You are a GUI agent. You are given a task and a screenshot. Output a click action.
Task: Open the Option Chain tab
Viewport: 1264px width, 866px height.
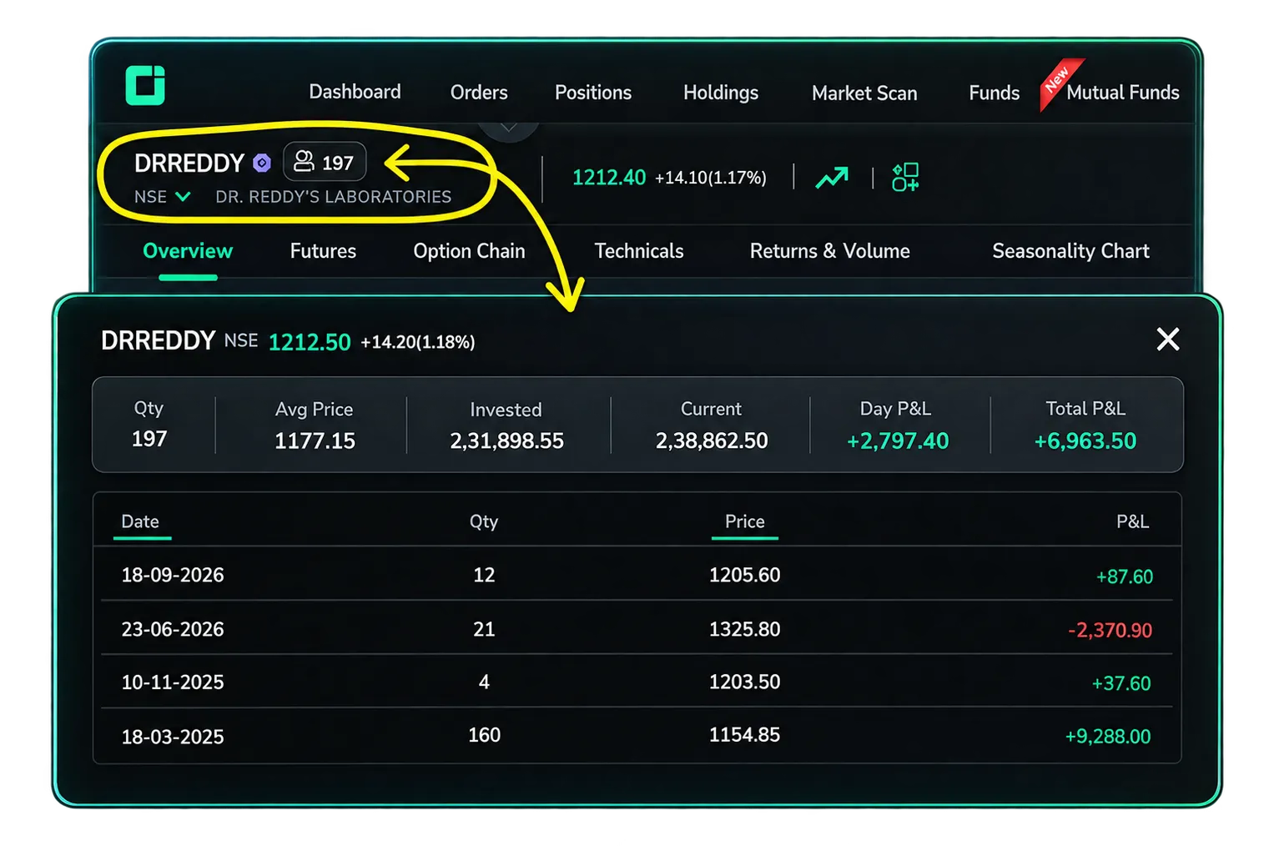[469, 251]
